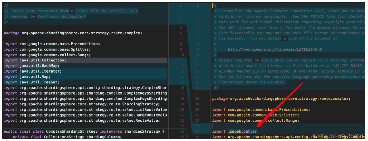Click the WITHOUT WARRANTIES license comment line
Screen dimensions: 368x141
[287, 71]
